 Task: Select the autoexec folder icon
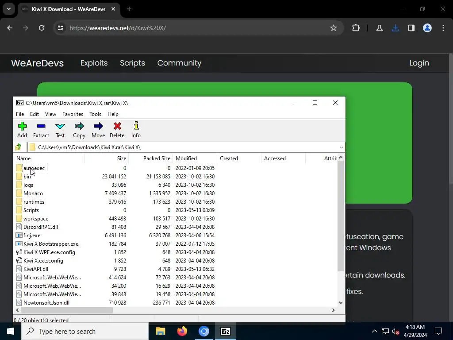tap(19, 168)
